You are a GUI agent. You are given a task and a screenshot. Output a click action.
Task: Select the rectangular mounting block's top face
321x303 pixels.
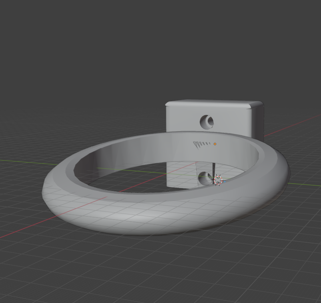214,104
